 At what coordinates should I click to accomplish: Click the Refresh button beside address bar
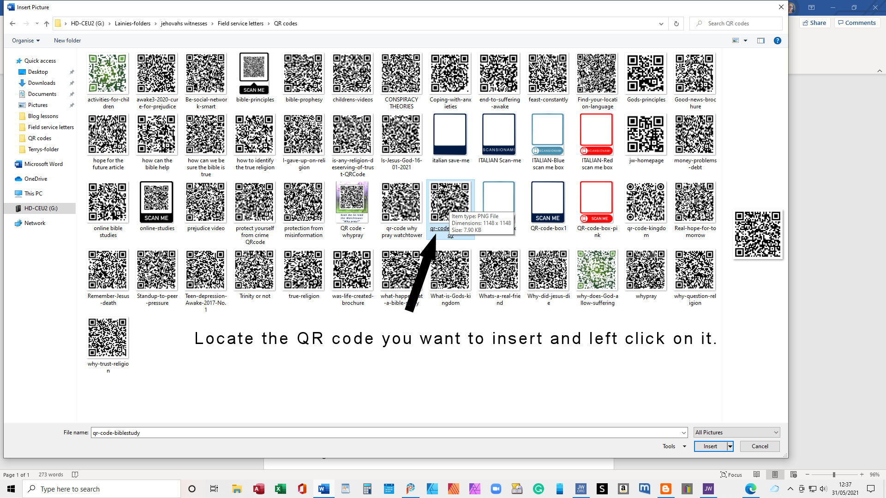pyautogui.click(x=676, y=24)
